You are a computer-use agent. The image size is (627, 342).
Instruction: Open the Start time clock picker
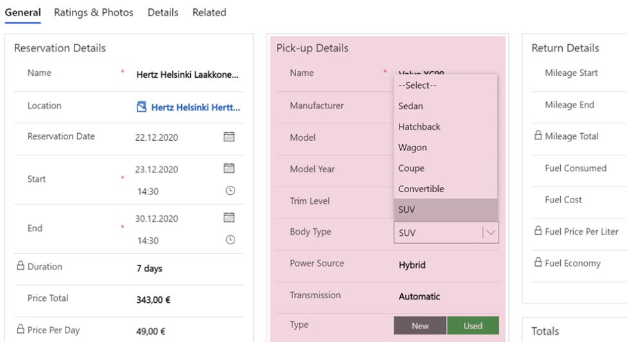click(231, 191)
